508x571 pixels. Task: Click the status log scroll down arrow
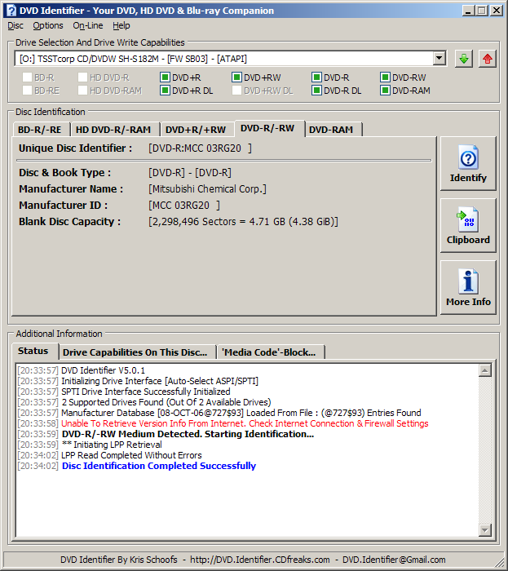click(484, 530)
